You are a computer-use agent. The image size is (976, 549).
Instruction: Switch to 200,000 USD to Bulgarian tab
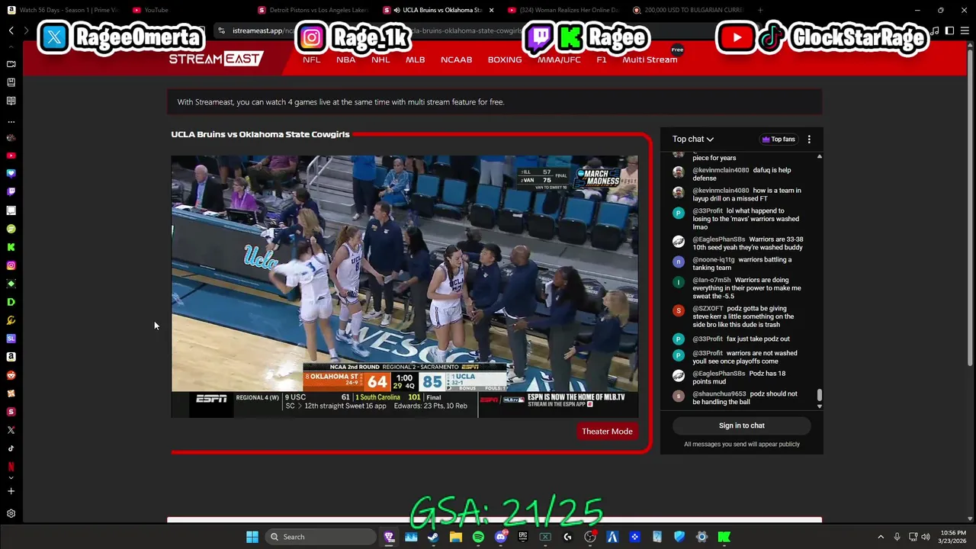click(x=688, y=10)
